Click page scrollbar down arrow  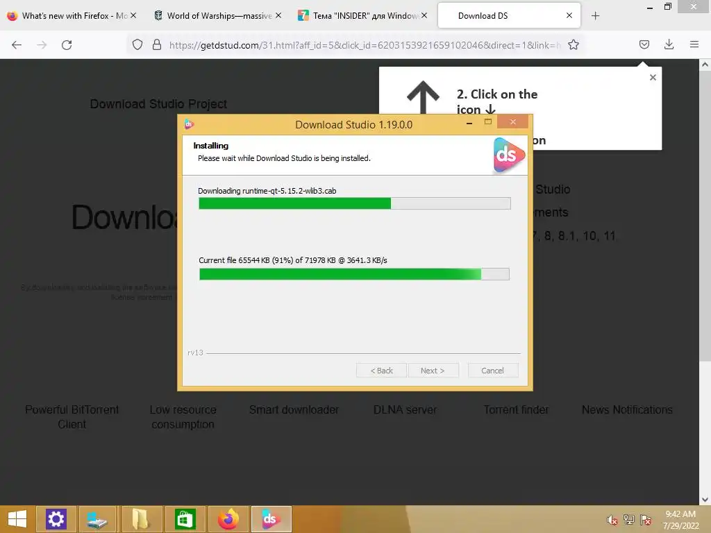click(705, 500)
